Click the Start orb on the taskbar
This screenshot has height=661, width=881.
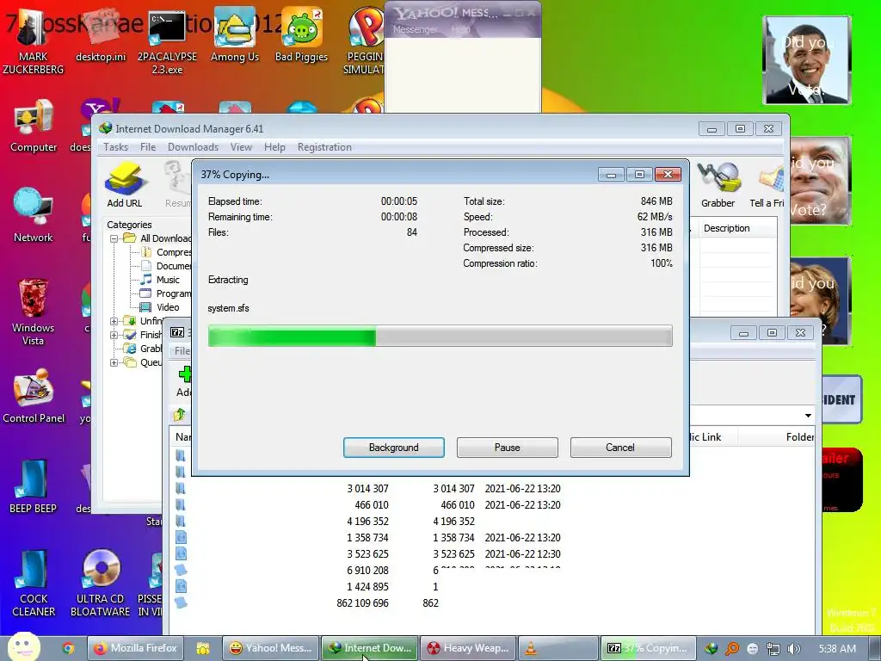click(23, 646)
